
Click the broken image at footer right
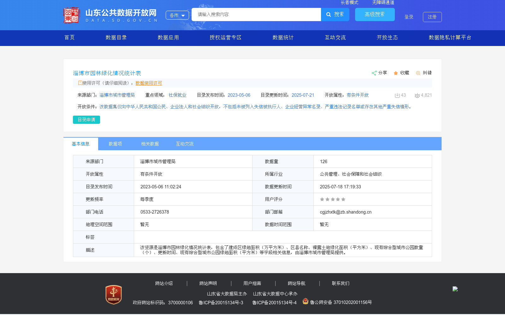pos(455,289)
